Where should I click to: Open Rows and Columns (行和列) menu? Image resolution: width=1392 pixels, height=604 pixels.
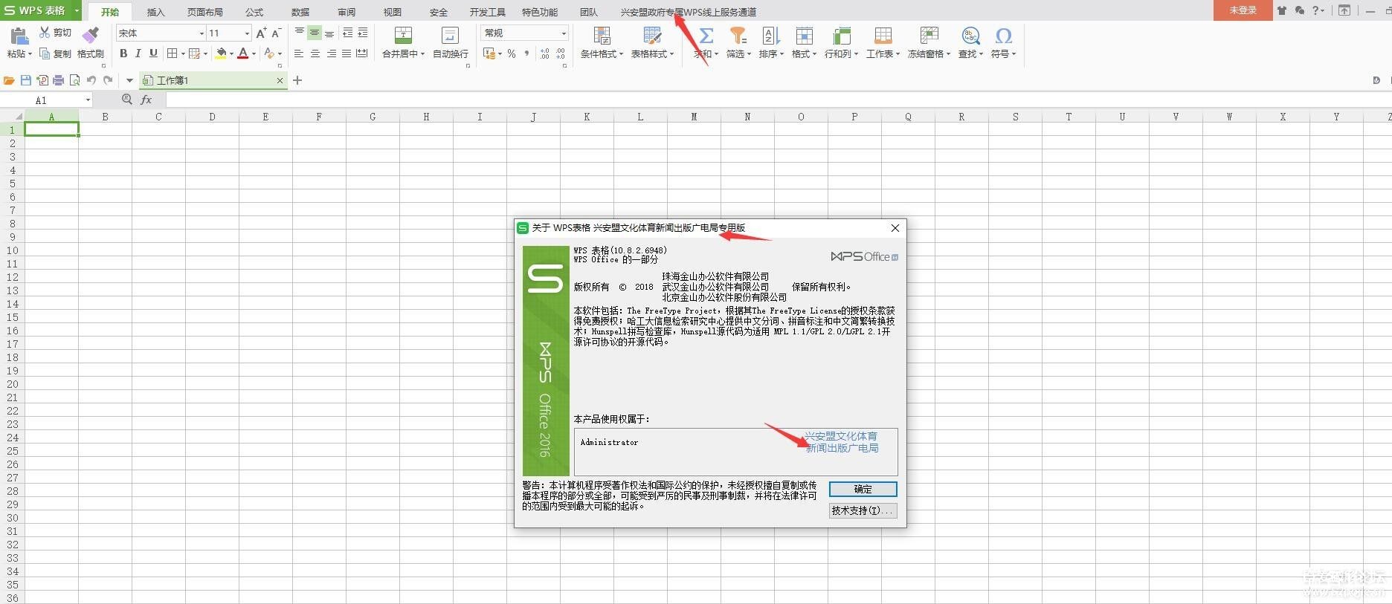841,53
